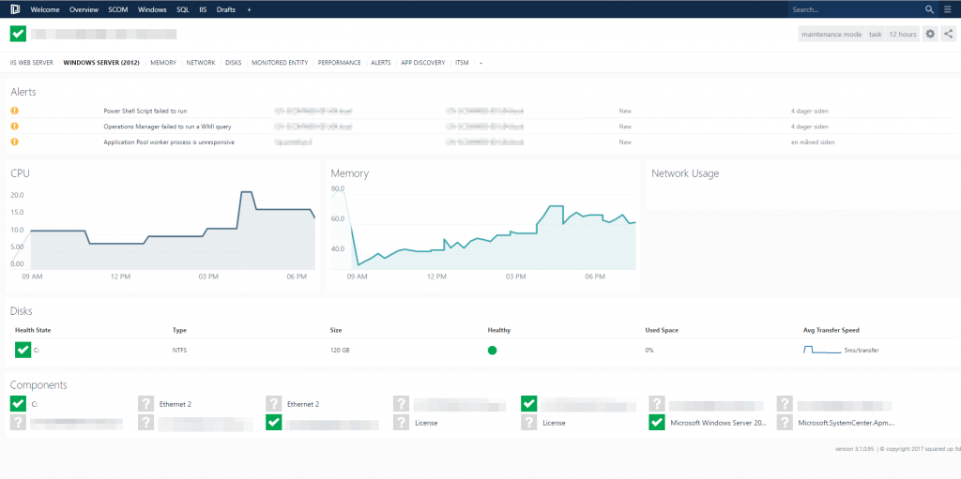The height and width of the screenshot is (479, 961).
Task: Click green health check icon for C: disk
Action: (x=23, y=350)
